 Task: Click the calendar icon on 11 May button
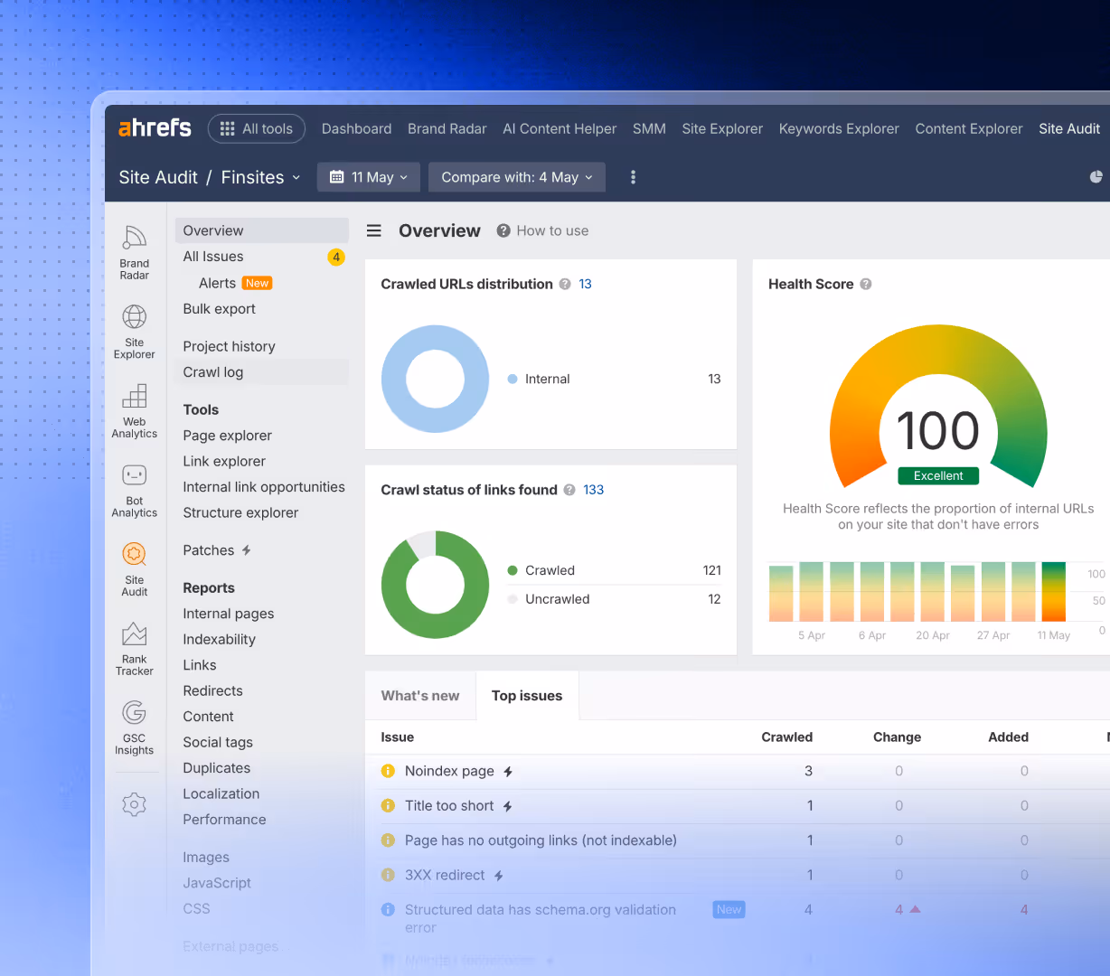point(337,177)
